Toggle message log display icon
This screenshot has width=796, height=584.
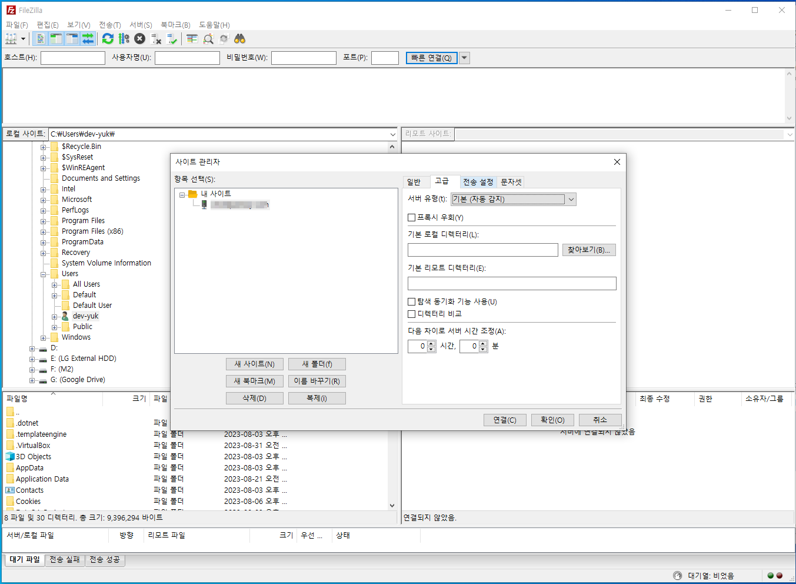(x=40, y=39)
